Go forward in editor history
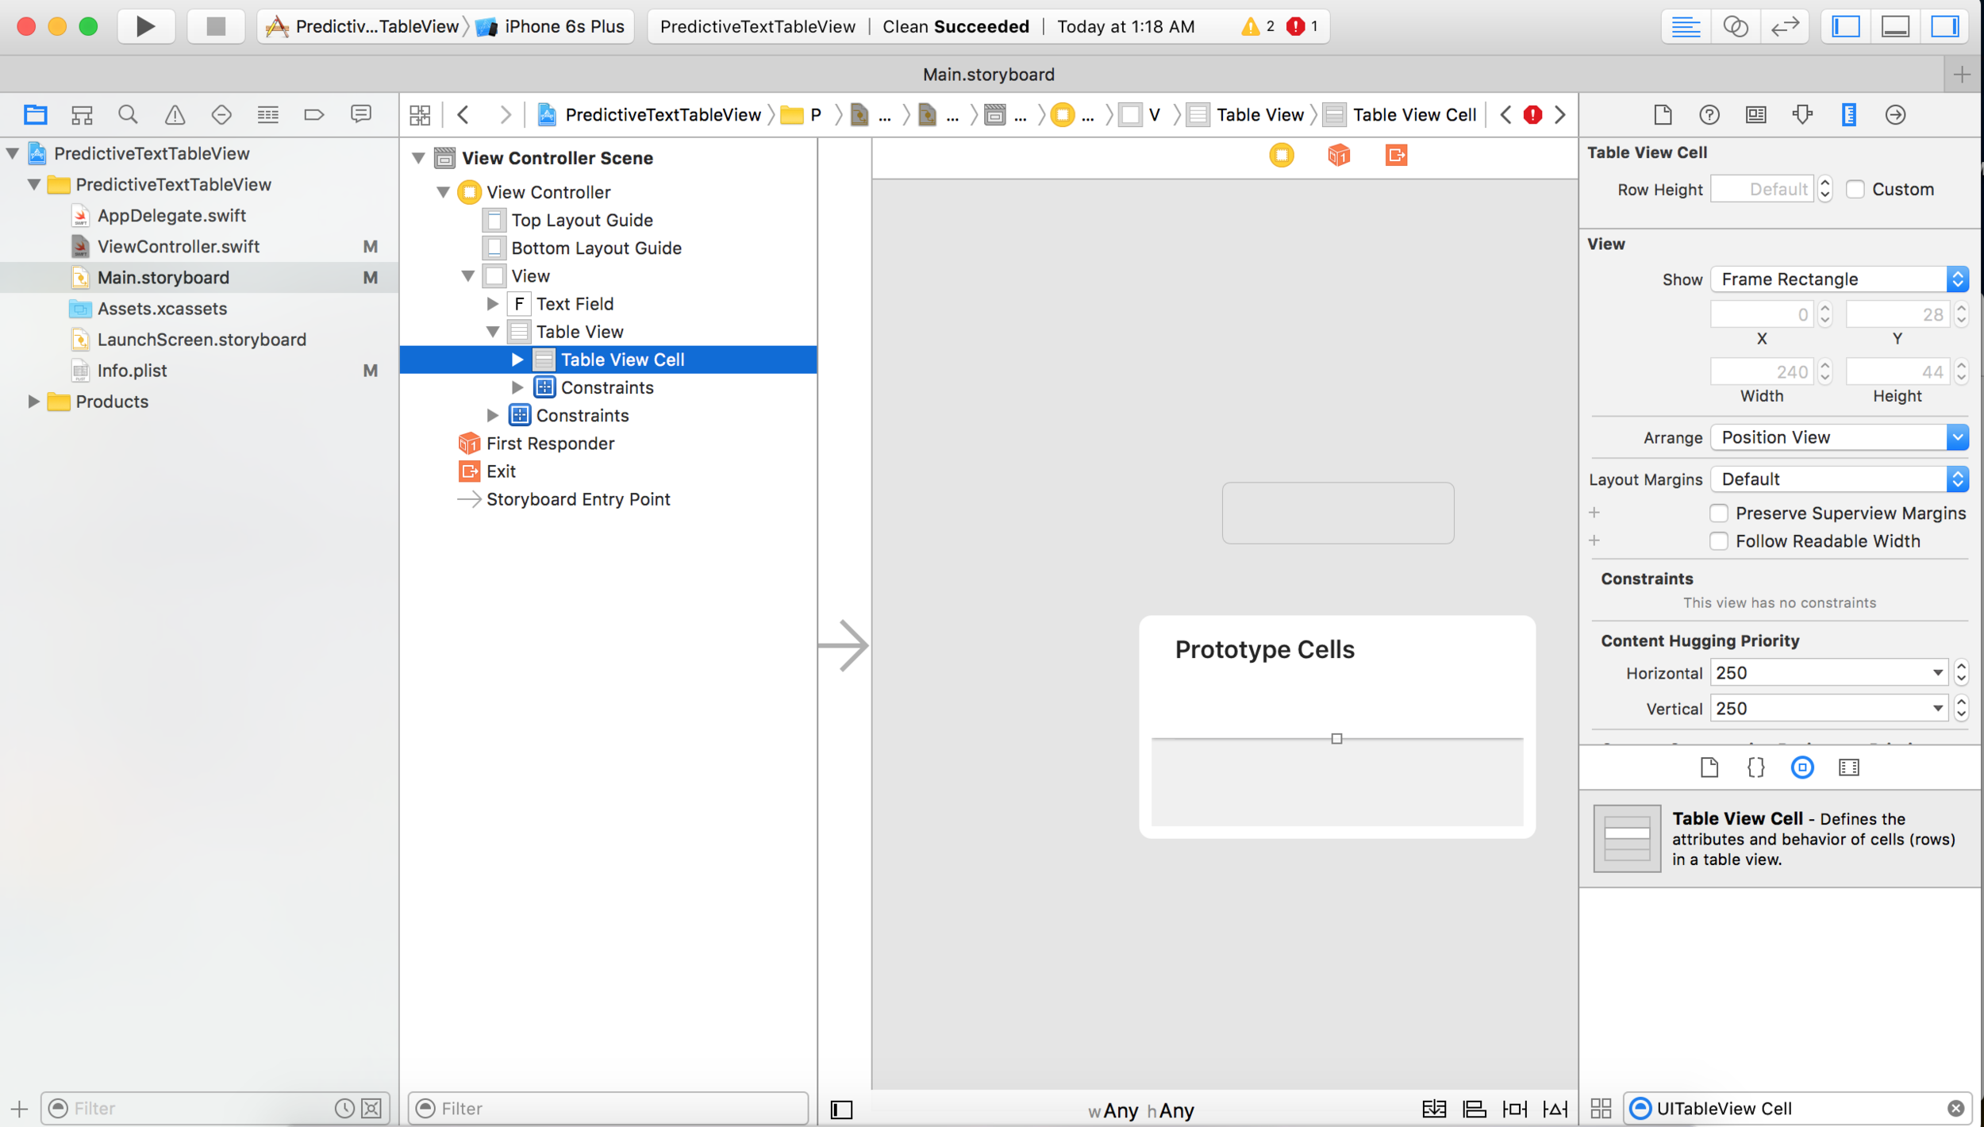1984x1127 pixels. click(505, 115)
